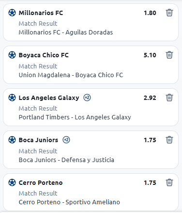The height and width of the screenshot is (213, 182).
Task: Click soccer ball icon next to Cerro Porteno
Action: (12, 182)
